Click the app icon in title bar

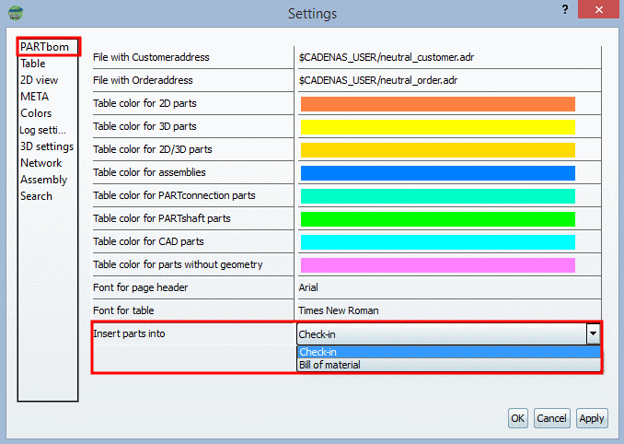16,14
